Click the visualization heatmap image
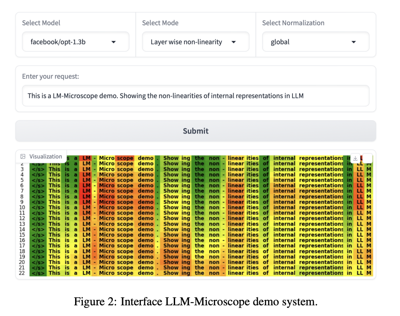 tap(200, 214)
